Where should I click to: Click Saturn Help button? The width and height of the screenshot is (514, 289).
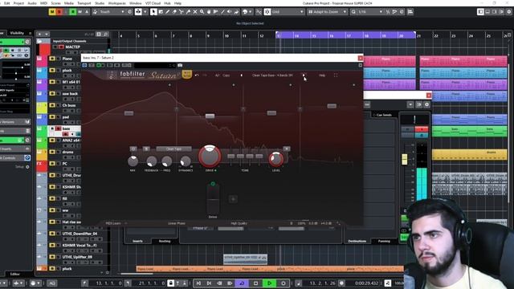[322, 75]
